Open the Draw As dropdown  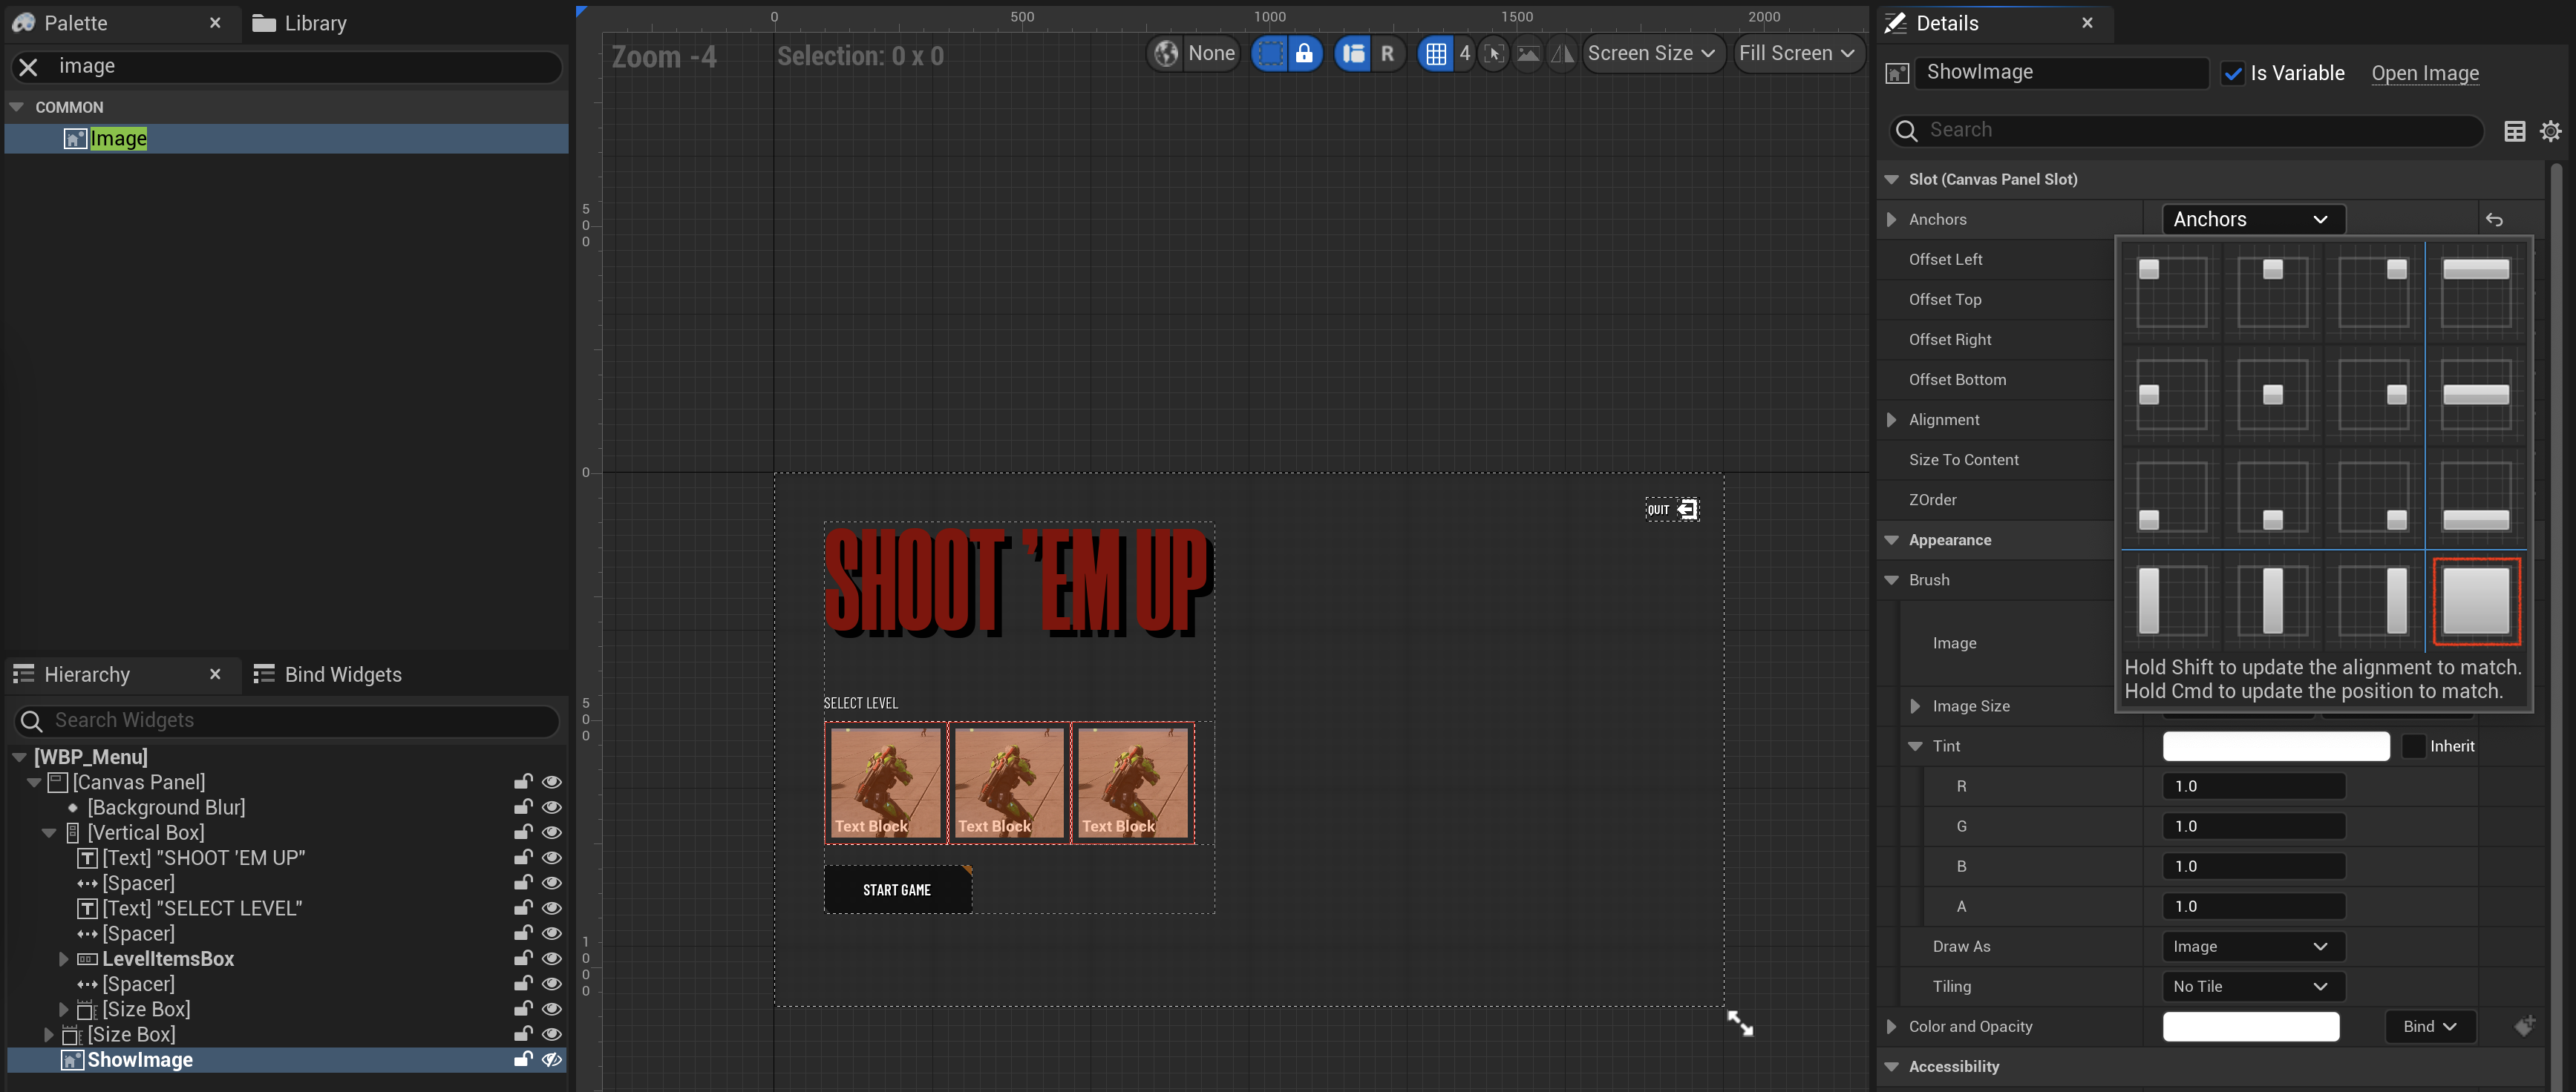click(x=2253, y=946)
